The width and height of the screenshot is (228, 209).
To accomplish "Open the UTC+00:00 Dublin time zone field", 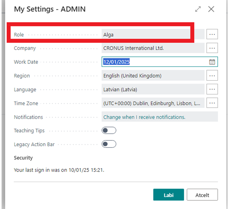I will click(x=153, y=103).
